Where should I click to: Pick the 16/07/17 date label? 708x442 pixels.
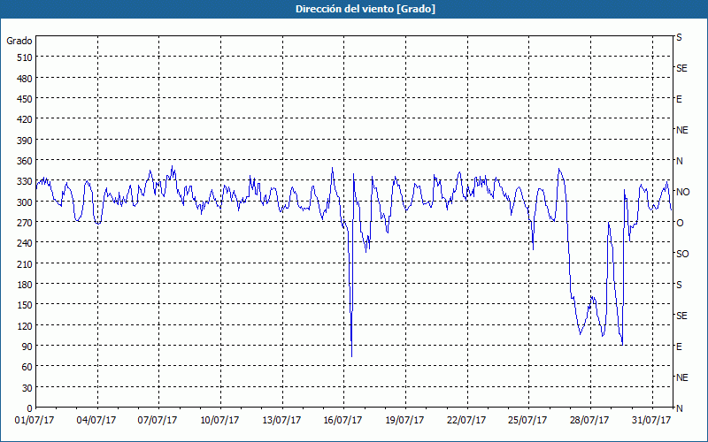pos(342,421)
